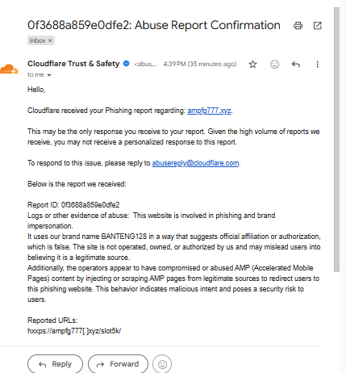Click the Cloudflare sender avatar logo

coord(9,69)
